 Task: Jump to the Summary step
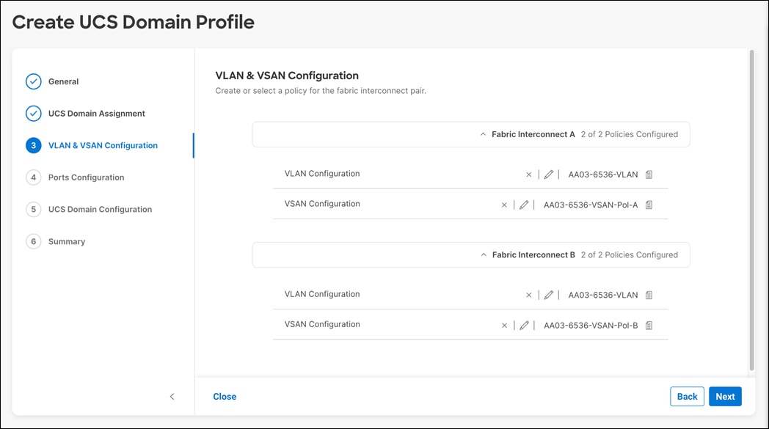67,241
